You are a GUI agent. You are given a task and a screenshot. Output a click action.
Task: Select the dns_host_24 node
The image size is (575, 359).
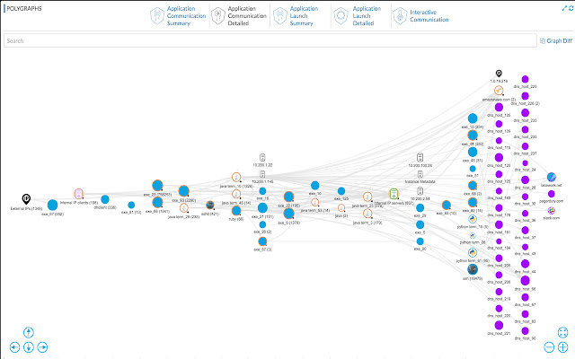(525, 163)
